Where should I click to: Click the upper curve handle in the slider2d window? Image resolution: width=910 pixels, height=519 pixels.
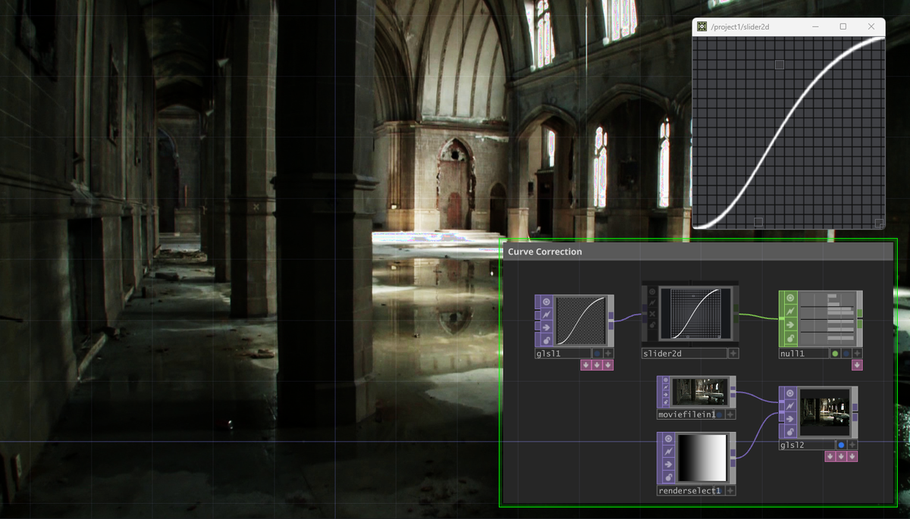(780, 65)
